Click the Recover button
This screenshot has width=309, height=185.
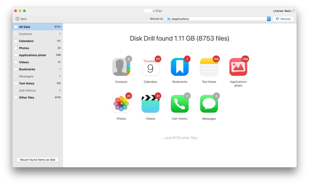pos(283,19)
